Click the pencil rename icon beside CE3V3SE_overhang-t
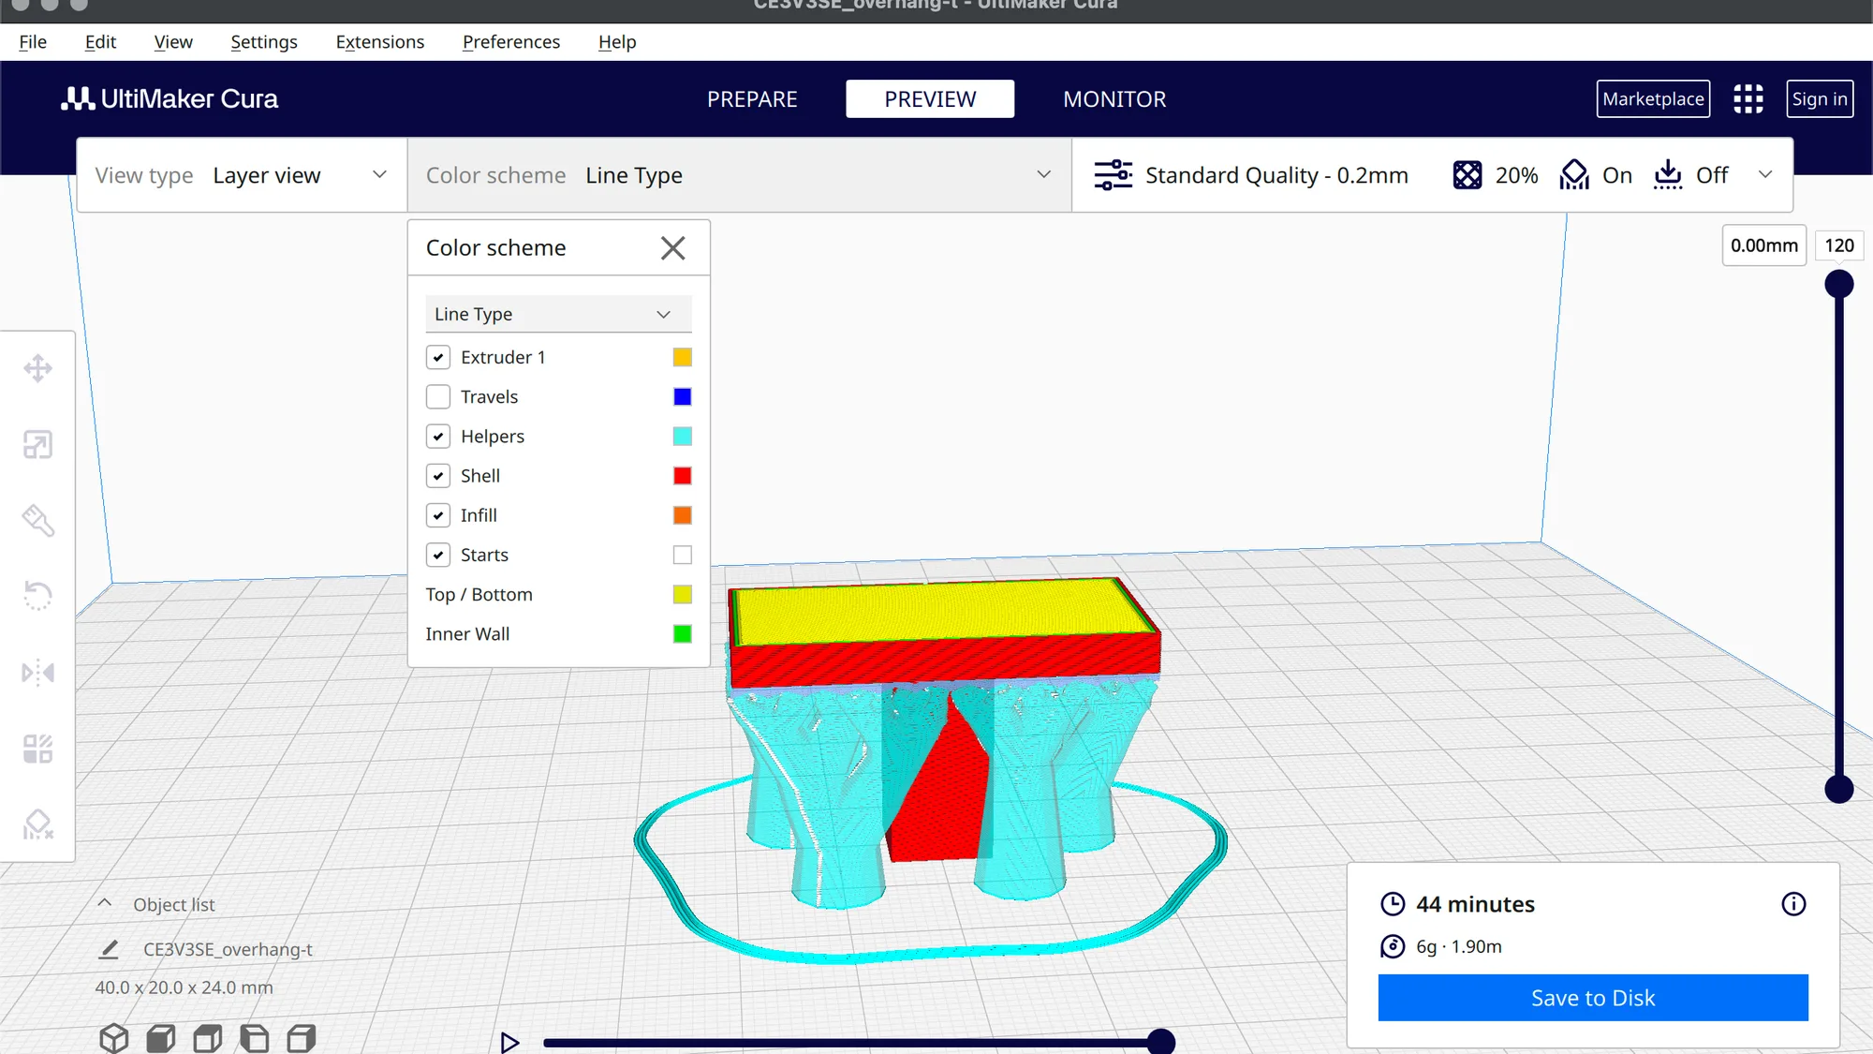The height and width of the screenshot is (1054, 1873). 110,949
